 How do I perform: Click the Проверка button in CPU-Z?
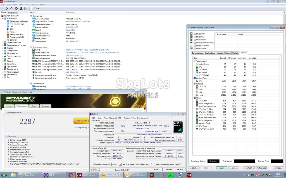pyautogui.click(x=168, y=169)
